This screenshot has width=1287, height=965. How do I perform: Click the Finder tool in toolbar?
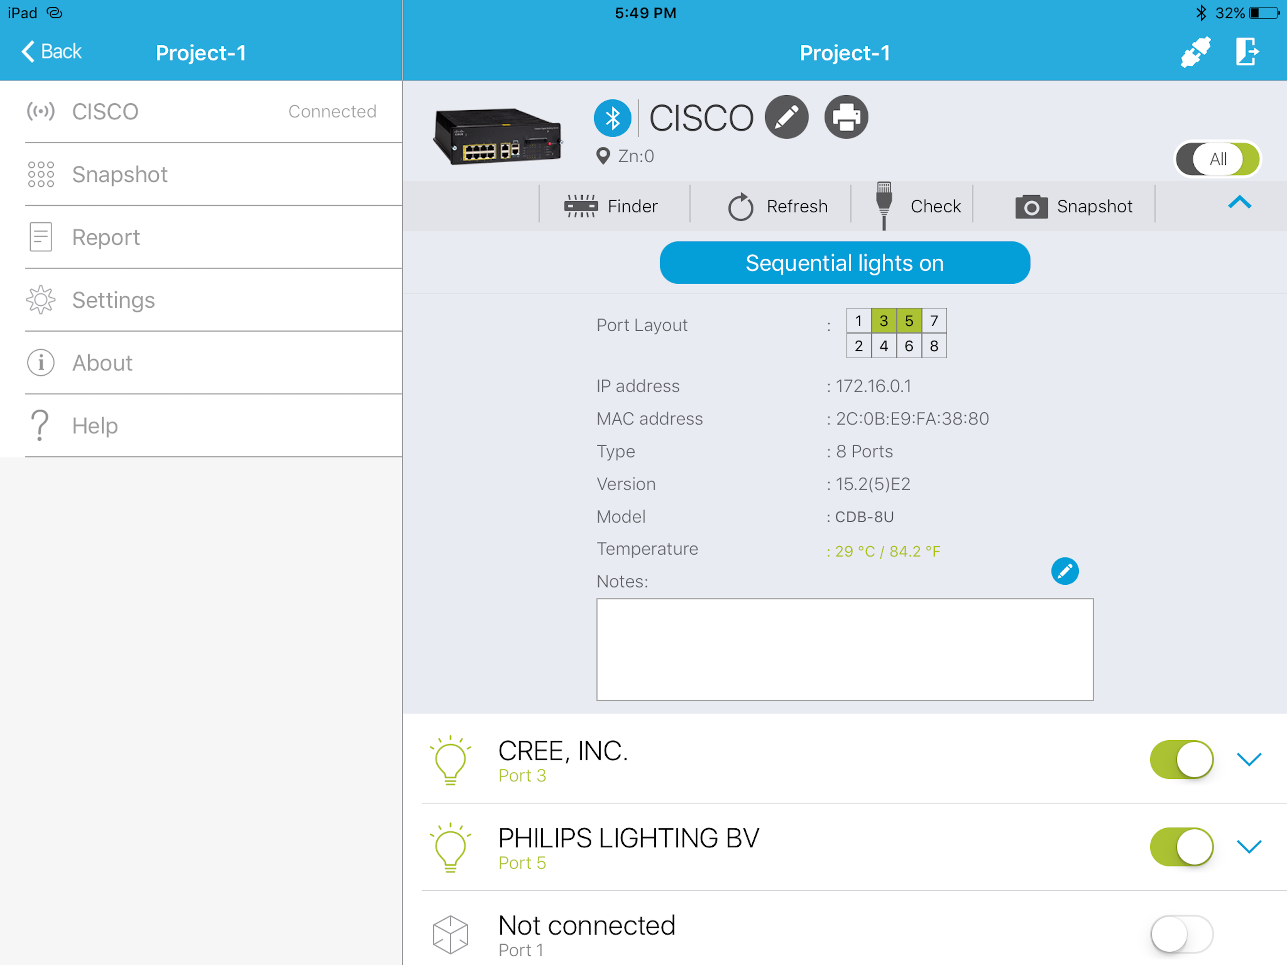(x=611, y=206)
